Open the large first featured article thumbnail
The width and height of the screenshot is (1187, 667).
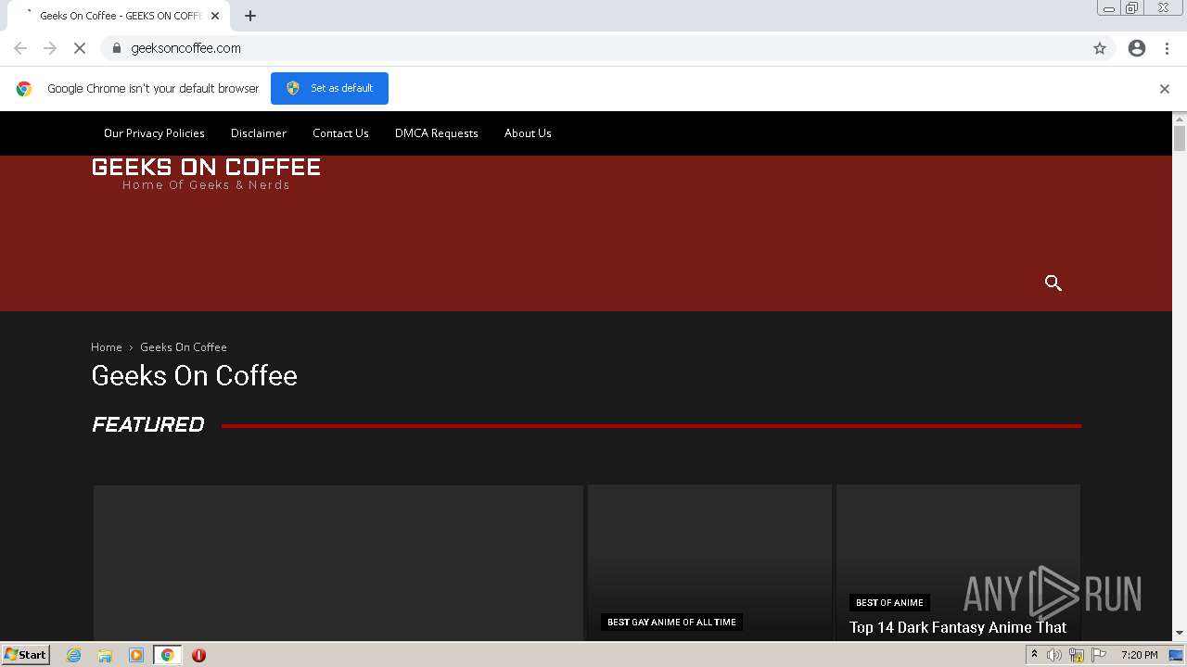pyautogui.click(x=338, y=562)
